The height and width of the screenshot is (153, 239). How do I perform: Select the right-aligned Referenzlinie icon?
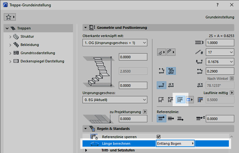(180, 118)
